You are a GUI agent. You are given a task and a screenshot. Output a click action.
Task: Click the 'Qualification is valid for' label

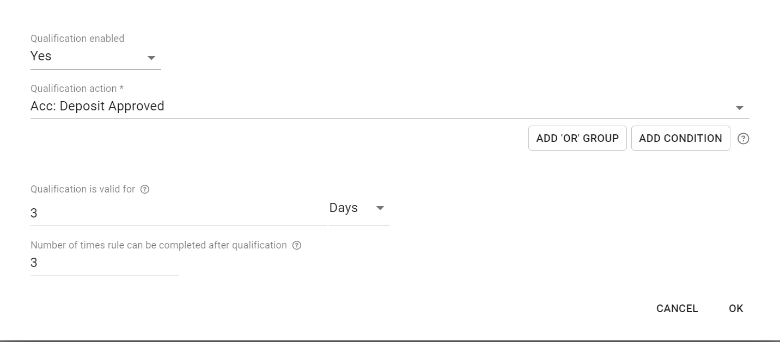click(83, 189)
